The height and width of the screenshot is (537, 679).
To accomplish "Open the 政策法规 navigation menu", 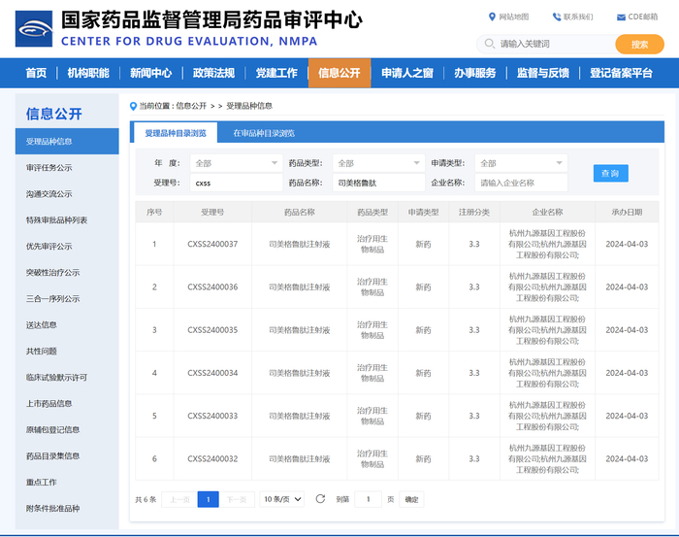I will click(212, 73).
